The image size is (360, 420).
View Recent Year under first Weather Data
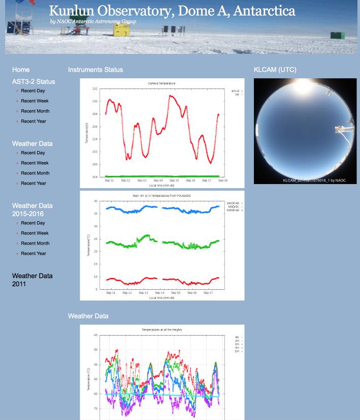coord(34,184)
